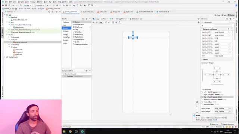The image size is (239, 134).
Task: Select Switch in the palette list
Action: [77, 42]
